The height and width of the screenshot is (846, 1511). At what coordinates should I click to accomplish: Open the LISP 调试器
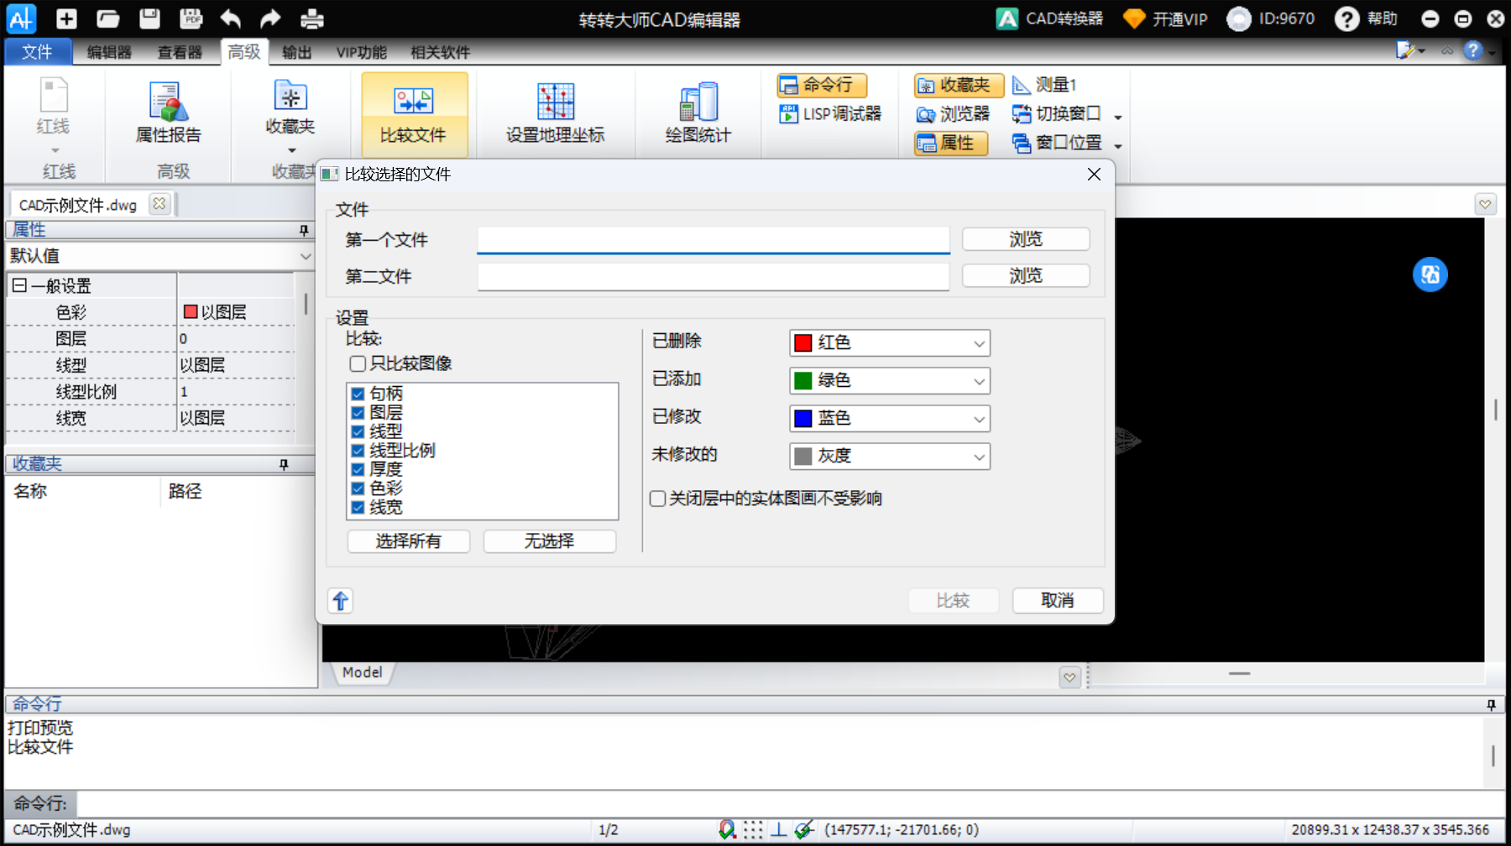coord(830,113)
